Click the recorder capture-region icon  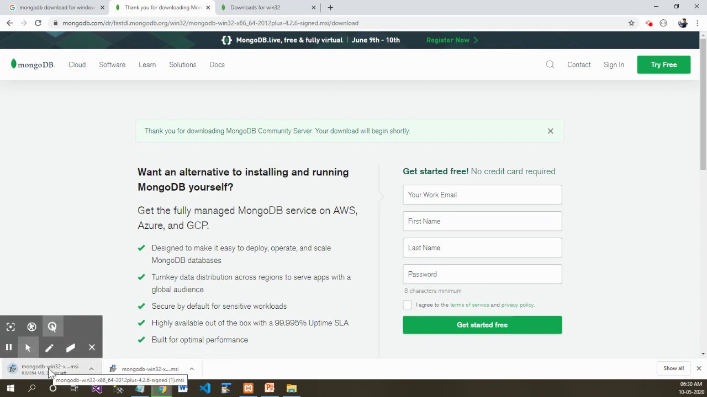pyautogui.click(x=10, y=327)
